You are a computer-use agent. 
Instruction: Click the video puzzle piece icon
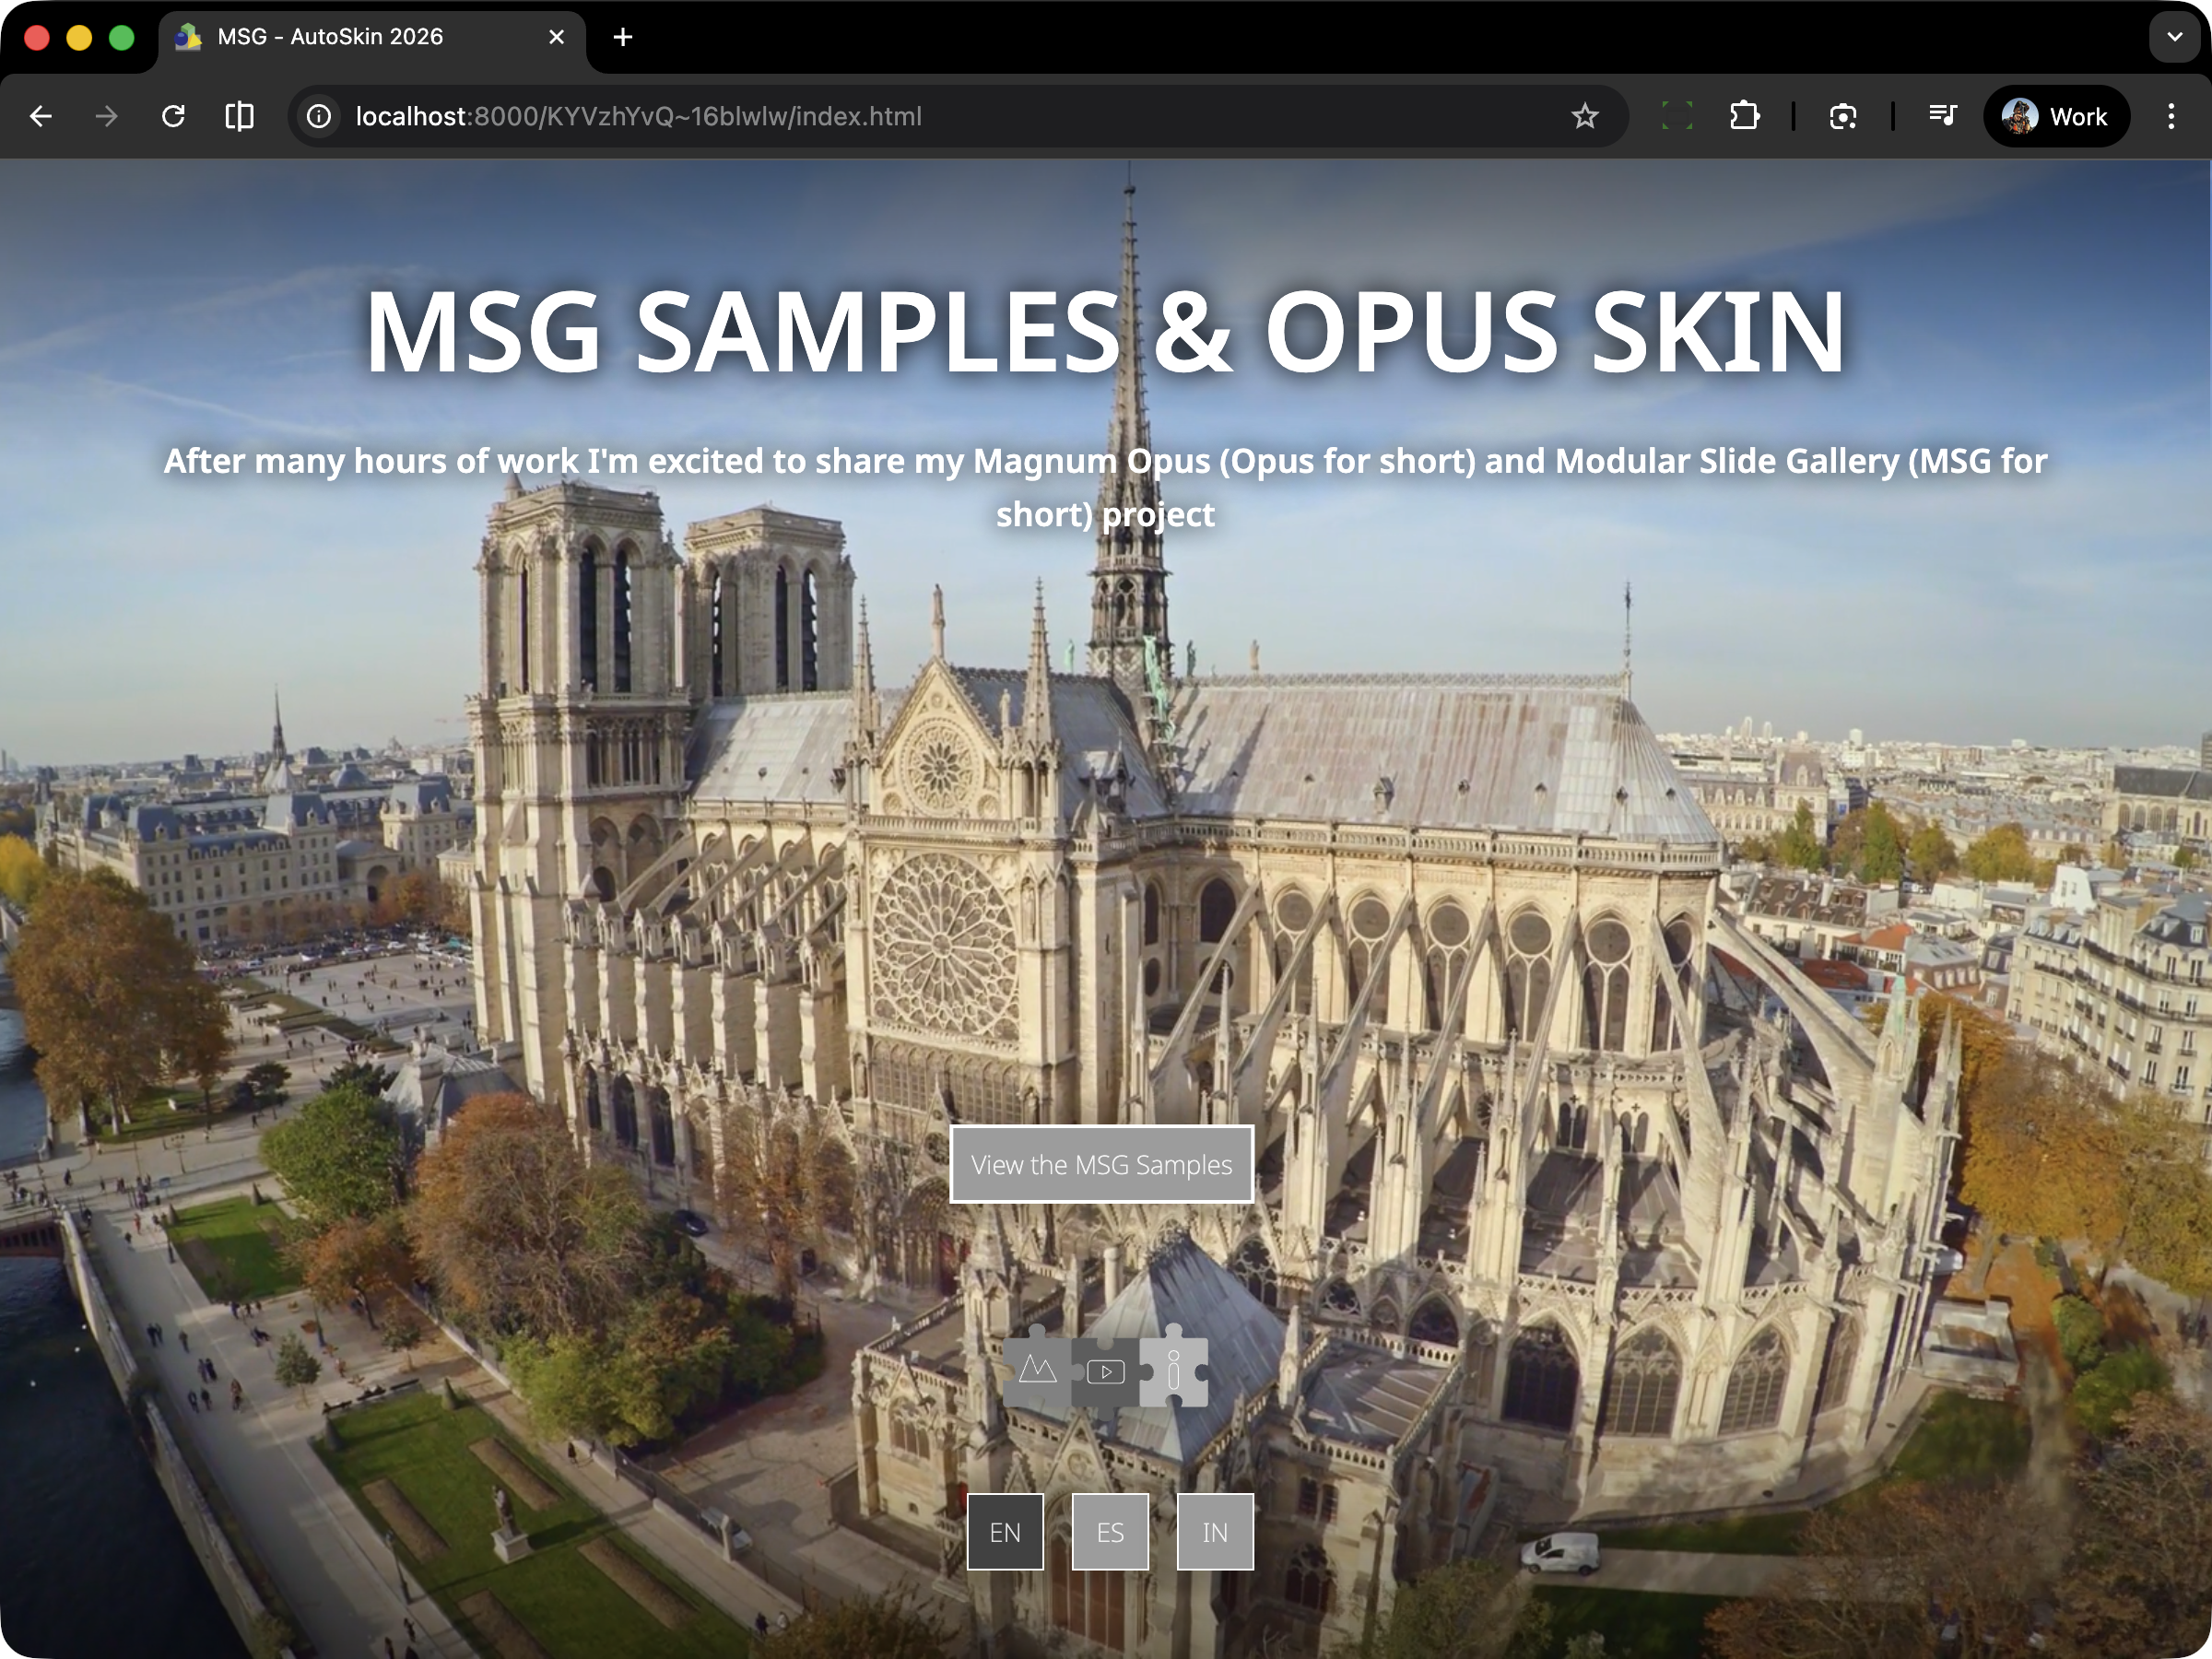[1105, 1372]
